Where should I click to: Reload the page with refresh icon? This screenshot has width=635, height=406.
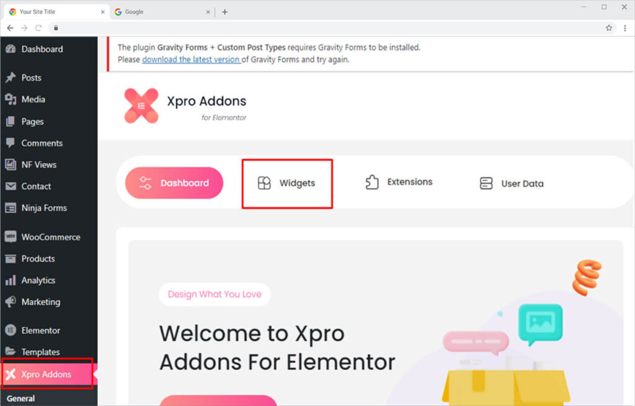tap(38, 28)
